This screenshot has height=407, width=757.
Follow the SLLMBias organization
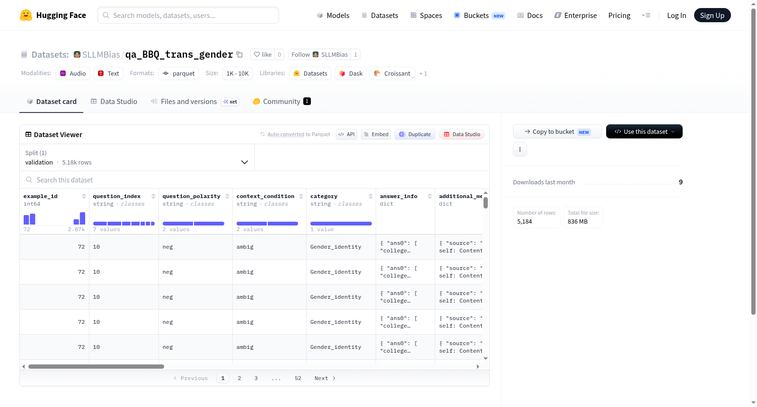[319, 54]
